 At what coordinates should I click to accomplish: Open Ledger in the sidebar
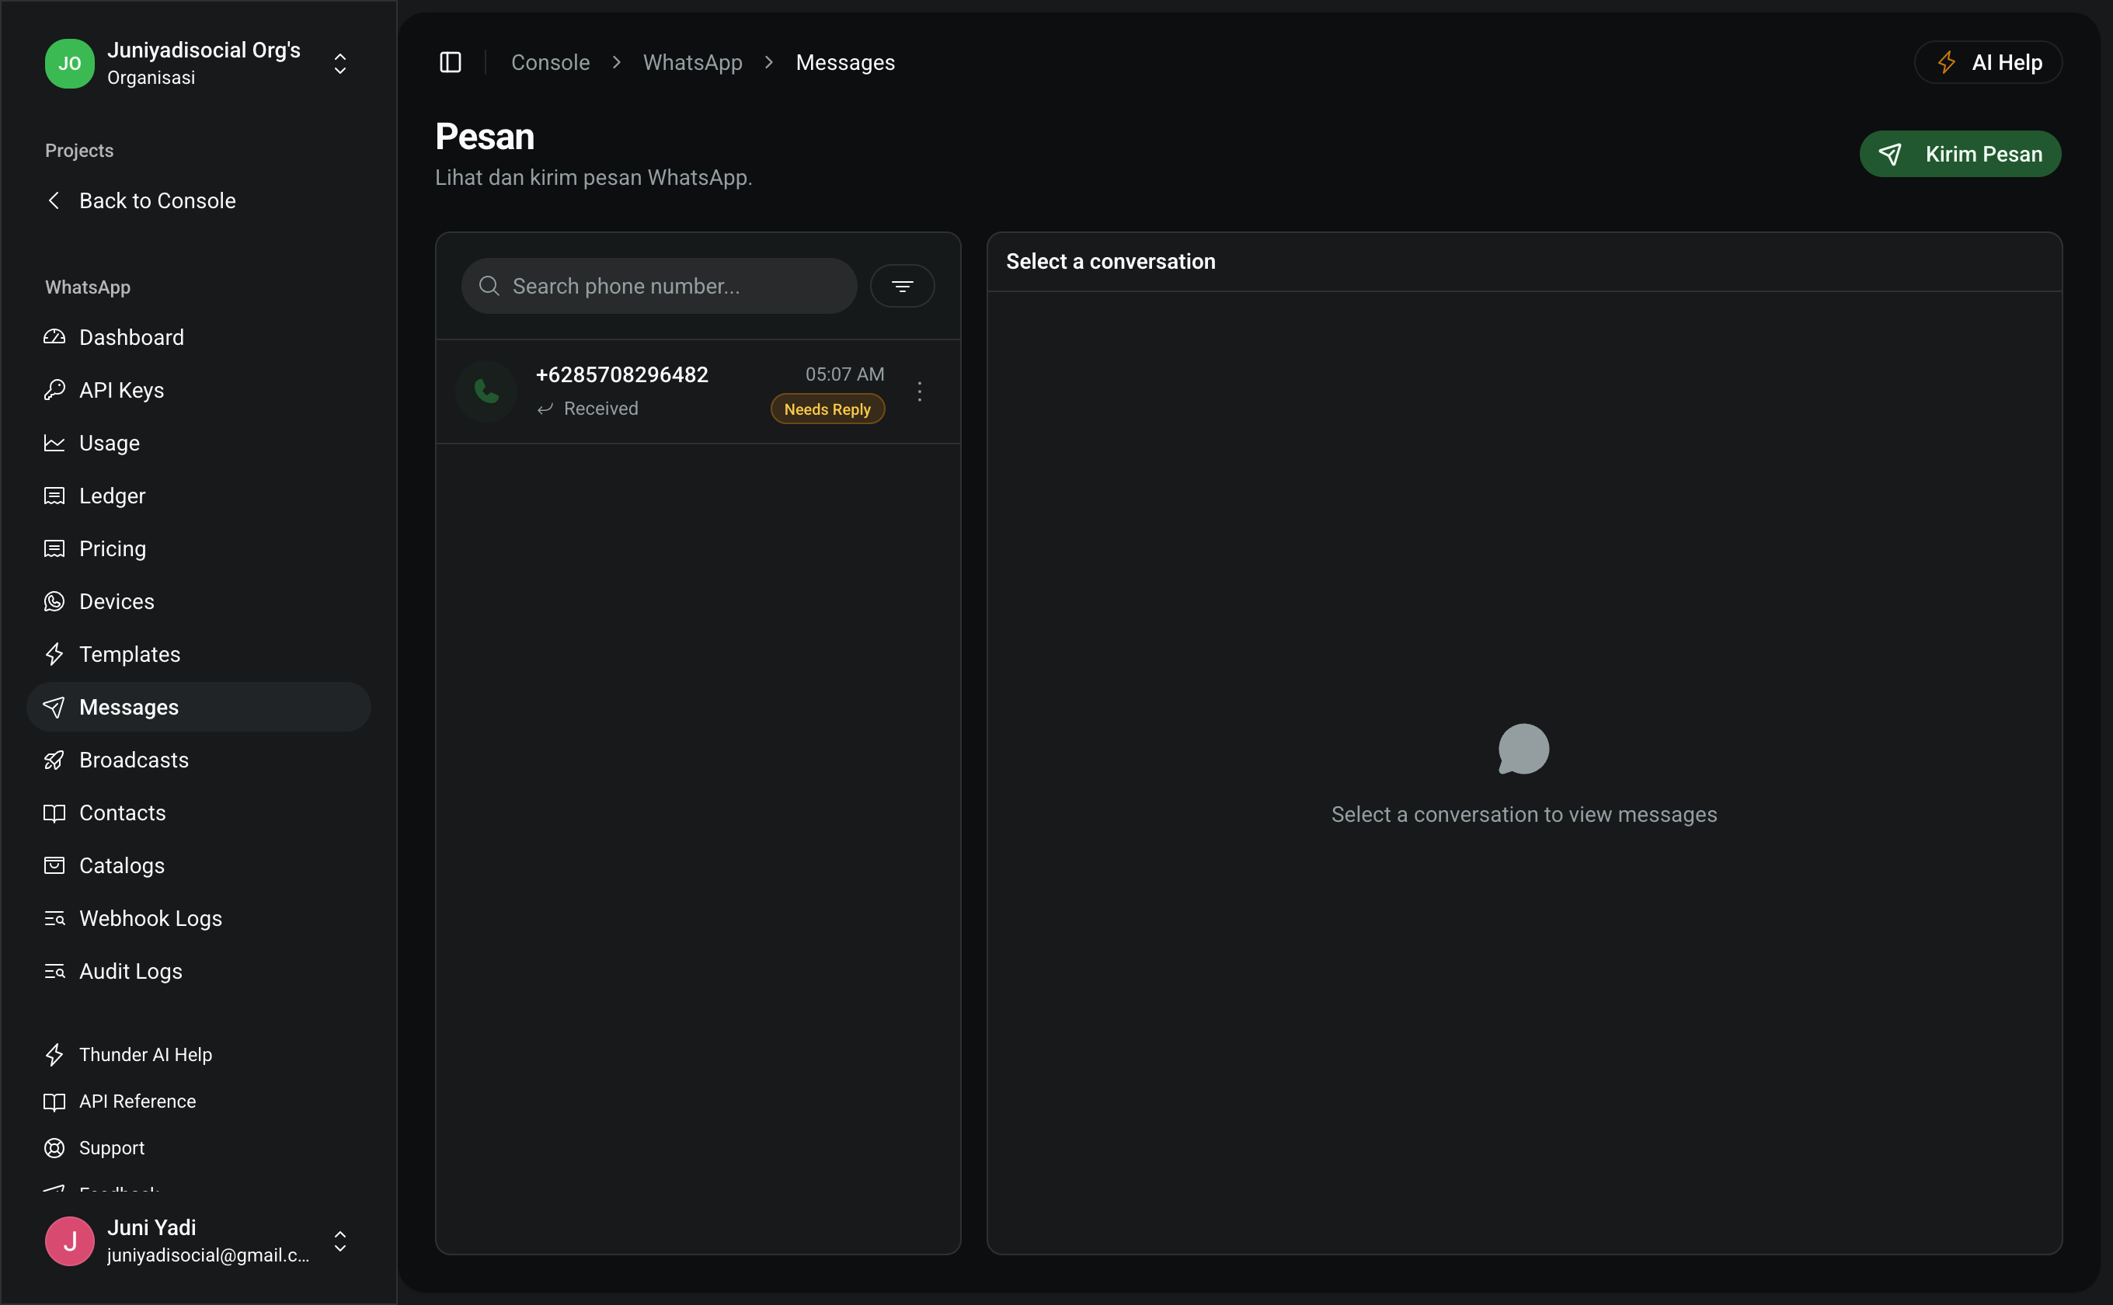point(199,496)
